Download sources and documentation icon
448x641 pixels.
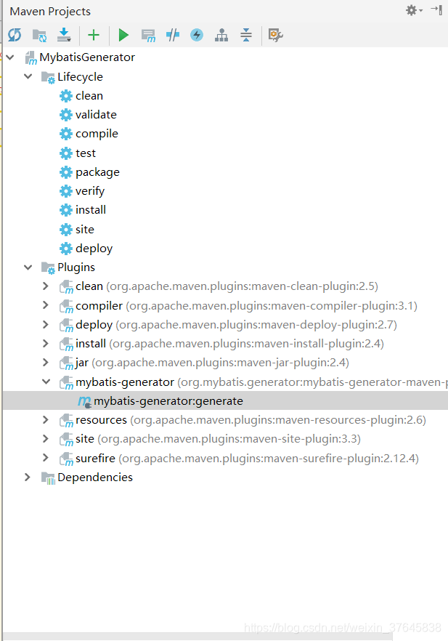tap(64, 35)
